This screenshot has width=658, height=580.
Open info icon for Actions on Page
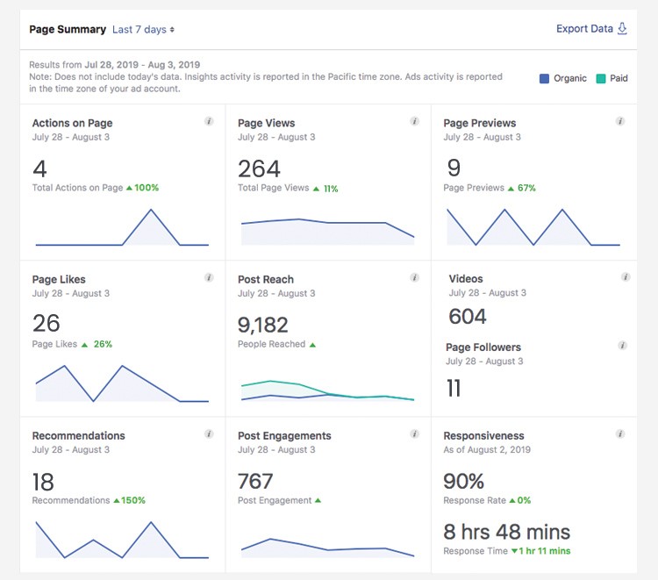click(x=209, y=121)
